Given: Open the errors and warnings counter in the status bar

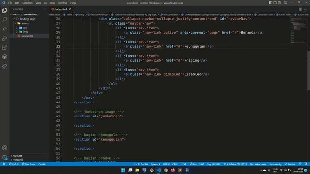Looking at the screenshot, I should [14, 164].
